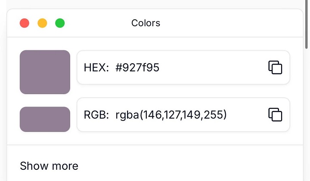The width and height of the screenshot is (310, 181).
Task: Click the alpha value 255 in RGB field
Action: (214, 115)
